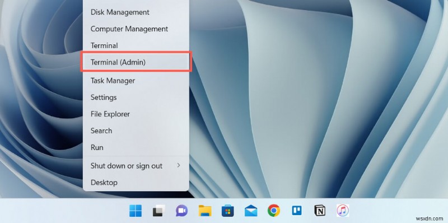Open Computer Management

click(x=136, y=29)
